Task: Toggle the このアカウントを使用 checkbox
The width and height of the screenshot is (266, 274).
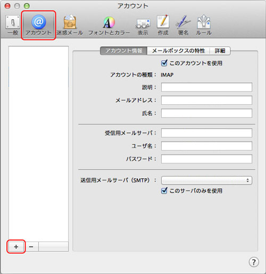Action: [x=164, y=63]
